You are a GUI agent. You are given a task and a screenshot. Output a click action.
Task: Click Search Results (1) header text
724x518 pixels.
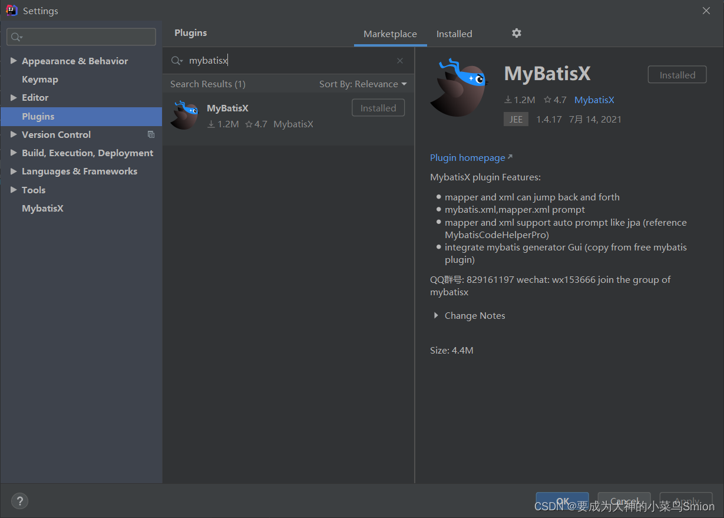point(208,84)
